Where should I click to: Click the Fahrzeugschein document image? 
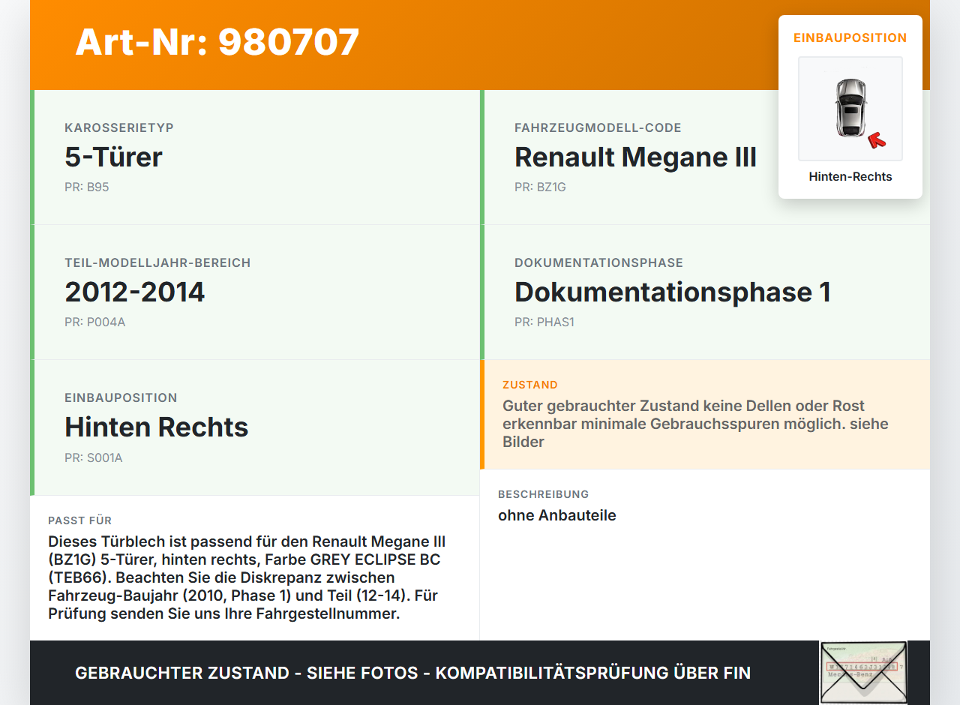[862, 673]
